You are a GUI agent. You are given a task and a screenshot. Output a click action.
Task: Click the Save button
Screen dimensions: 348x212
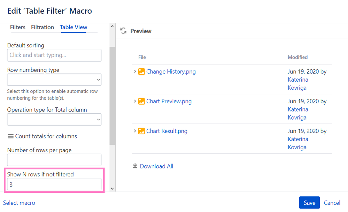click(309, 203)
